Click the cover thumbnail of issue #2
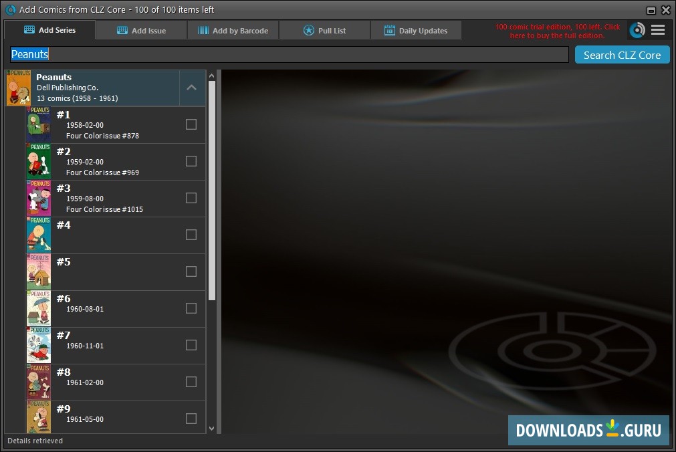The height and width of the screenshot is (452, 676). click(39, 161)
